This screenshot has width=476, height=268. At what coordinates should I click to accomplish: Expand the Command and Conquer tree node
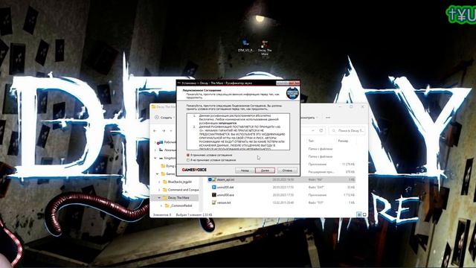click(159, 190)
